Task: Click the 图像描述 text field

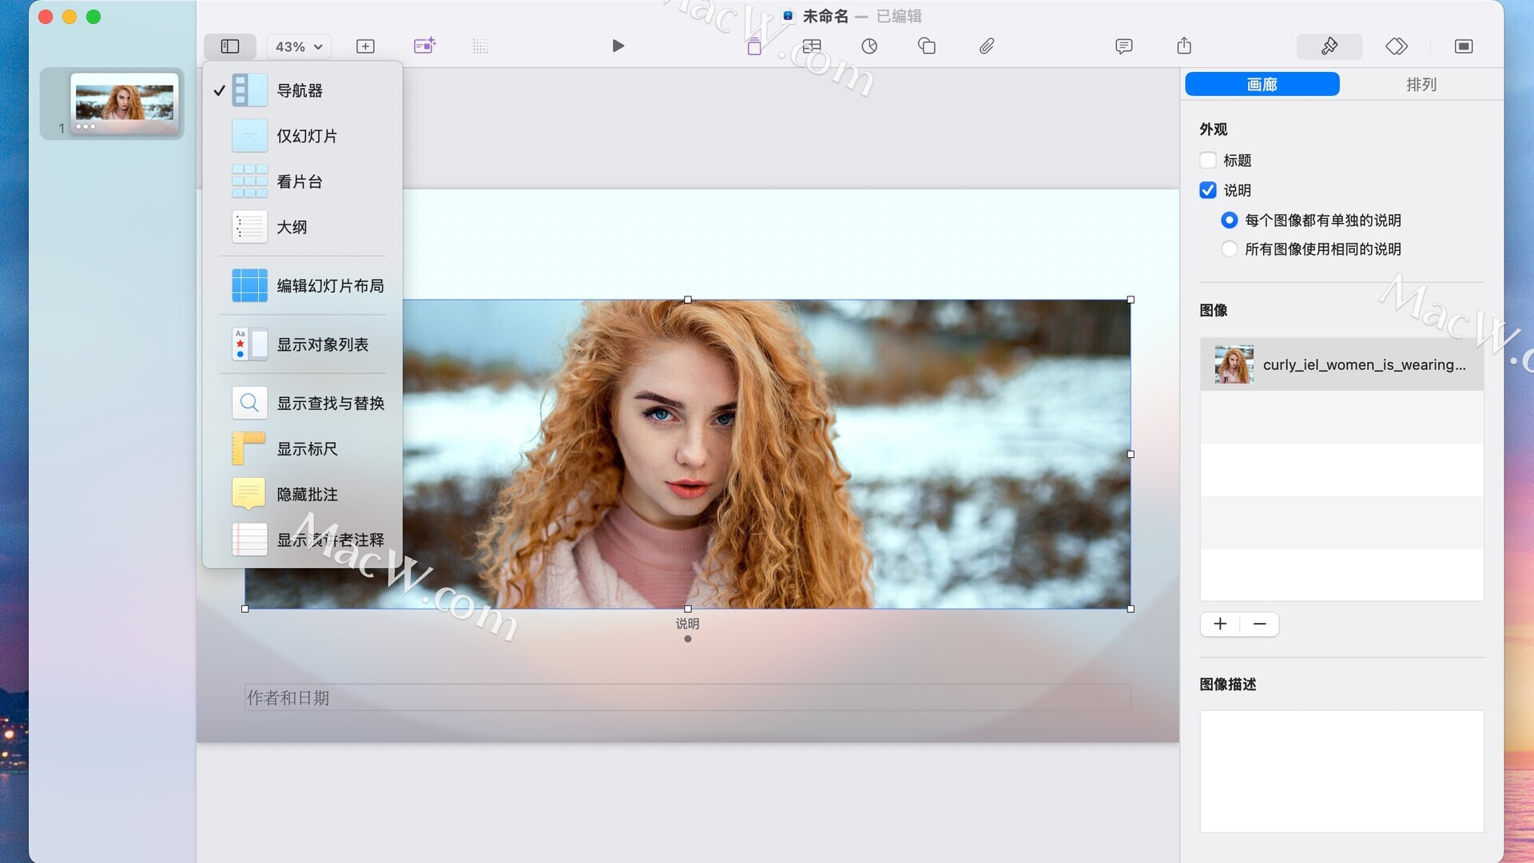Action: [x=1341, y=771]
